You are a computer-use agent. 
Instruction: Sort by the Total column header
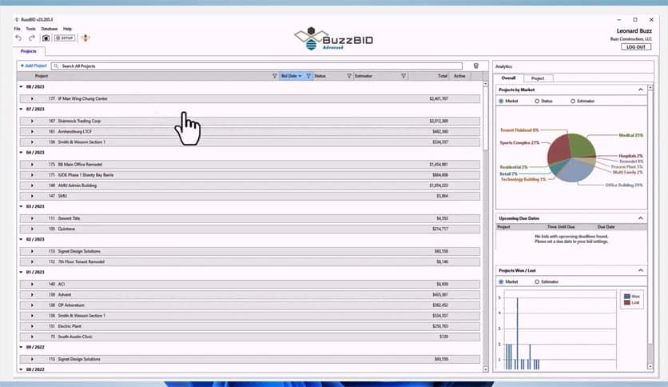click(443, 76)
